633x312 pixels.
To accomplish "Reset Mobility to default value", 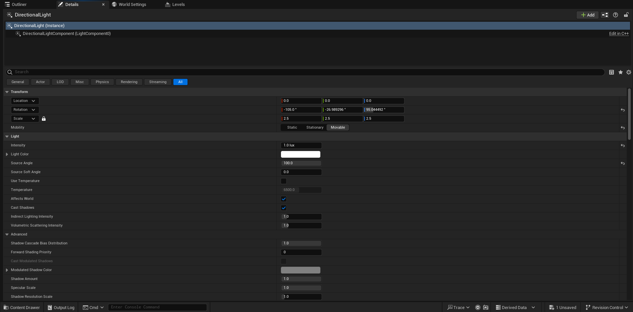I will coord(623,128).
